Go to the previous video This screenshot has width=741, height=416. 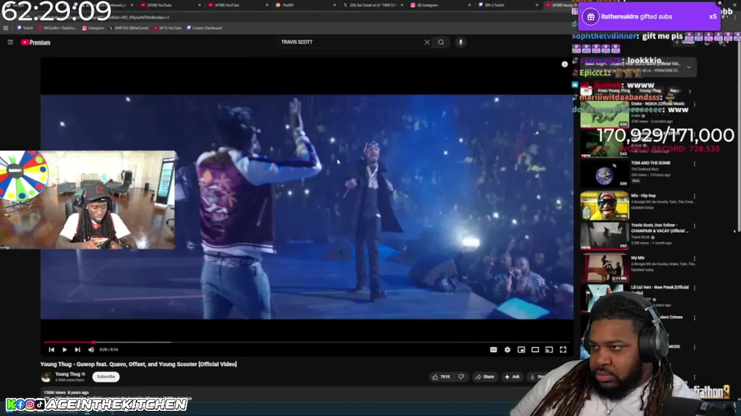pyautogui.click(x=52, y=350)
